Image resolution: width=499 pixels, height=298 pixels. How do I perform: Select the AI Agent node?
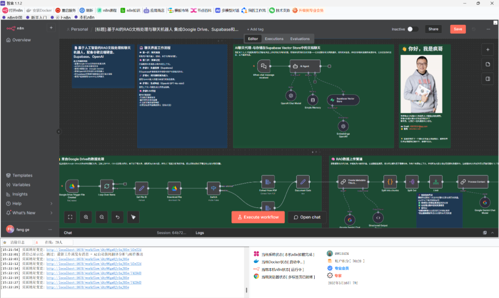point(305,66)
